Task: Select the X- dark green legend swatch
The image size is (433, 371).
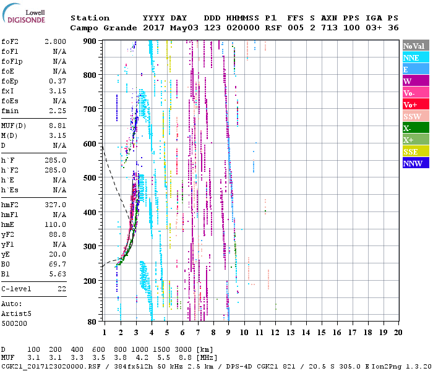Action: (x=416, y=128)
